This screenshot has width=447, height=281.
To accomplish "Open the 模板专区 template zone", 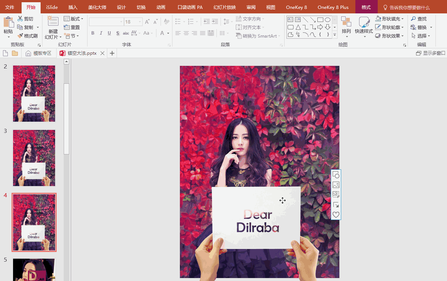I will (x=38, y=54).
